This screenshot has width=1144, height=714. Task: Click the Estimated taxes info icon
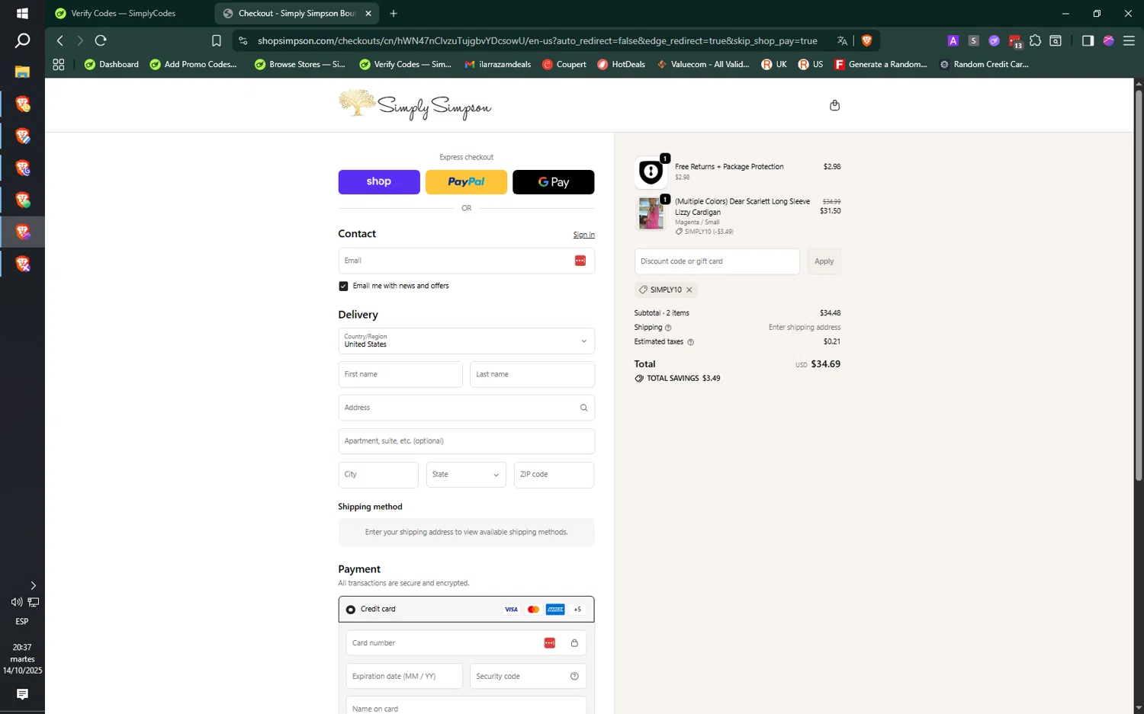[691, 342]
